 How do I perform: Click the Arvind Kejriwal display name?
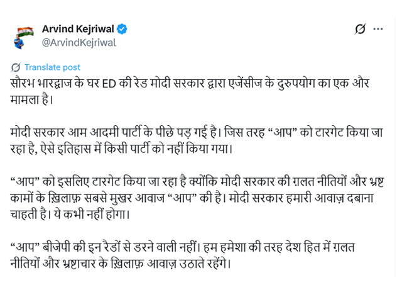[x=78, y=29]
